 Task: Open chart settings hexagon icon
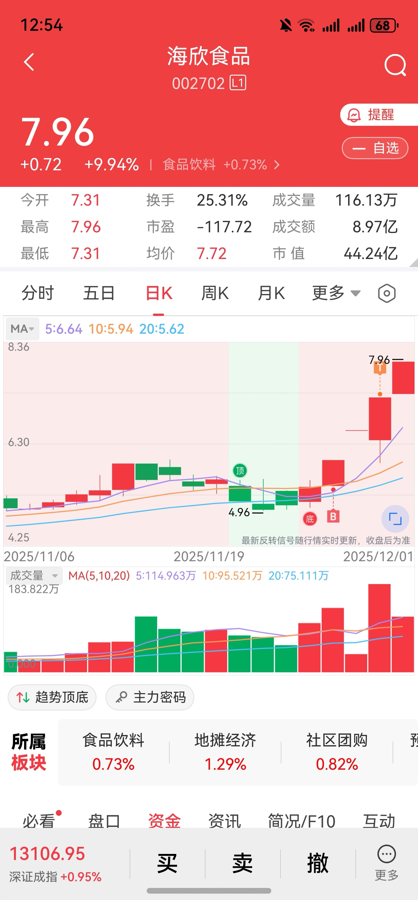(387, 293)
